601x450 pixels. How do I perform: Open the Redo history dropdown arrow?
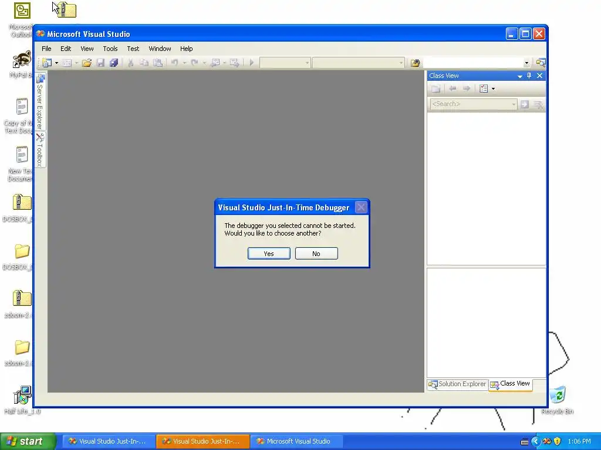[204, 63]
